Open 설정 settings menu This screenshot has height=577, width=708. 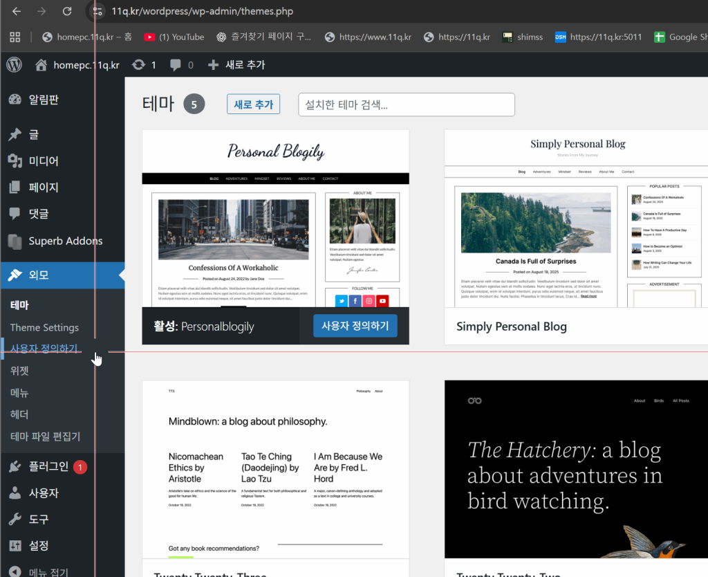(x=62, y=545)
